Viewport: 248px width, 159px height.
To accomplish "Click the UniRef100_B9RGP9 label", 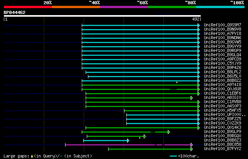I will [x=222, y=51].
